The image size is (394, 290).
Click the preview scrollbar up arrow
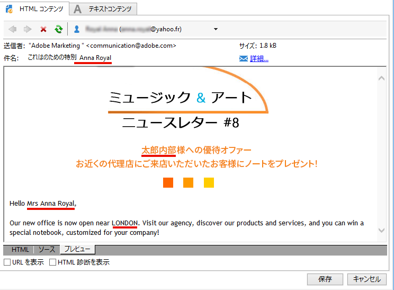pos(381,78)
